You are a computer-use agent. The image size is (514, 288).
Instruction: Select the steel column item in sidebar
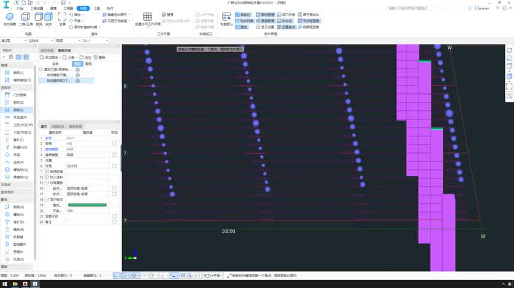[17, 102]
